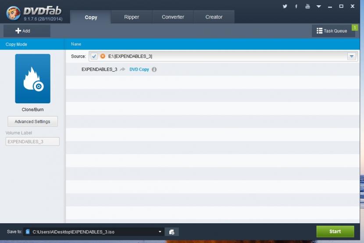Open the title bar dropdown menu arrow
Screen dimensions: 364x243
pyautogui.click(x=319, y=7)
